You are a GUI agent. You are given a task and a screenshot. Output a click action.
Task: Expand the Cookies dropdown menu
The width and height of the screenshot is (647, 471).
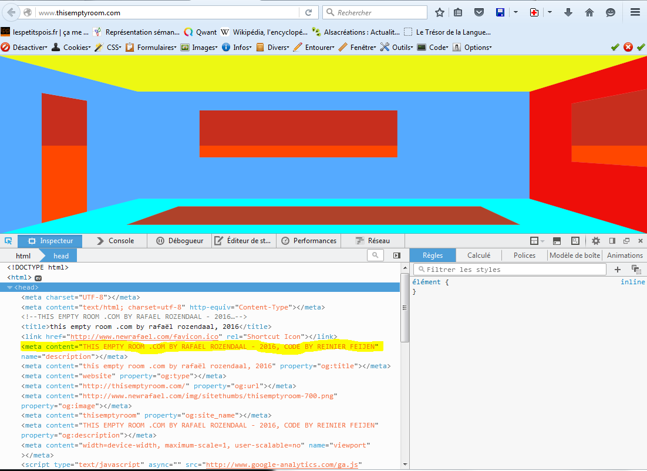click(76, 48)
